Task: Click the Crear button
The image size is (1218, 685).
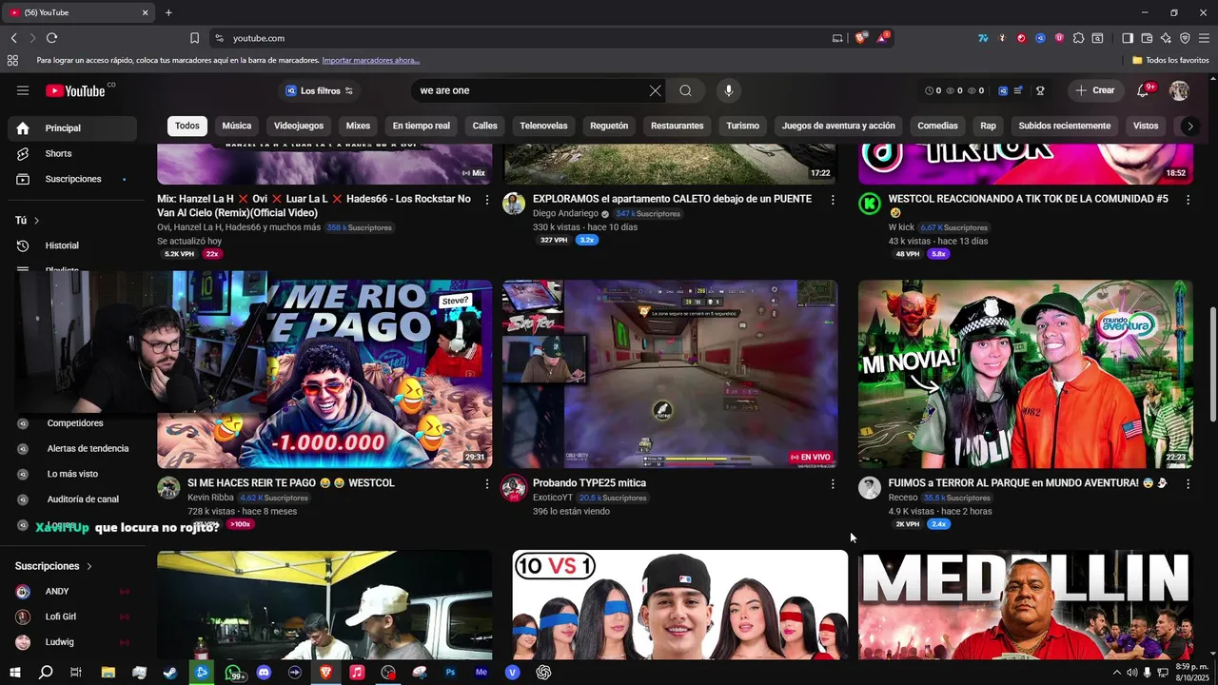Action: click(x=1095, y=90)
